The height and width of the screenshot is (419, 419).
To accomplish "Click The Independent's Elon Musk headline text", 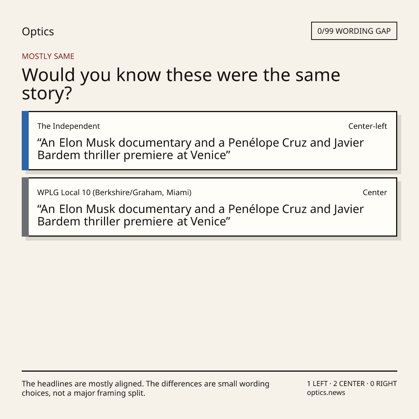I will pos(201,149).
